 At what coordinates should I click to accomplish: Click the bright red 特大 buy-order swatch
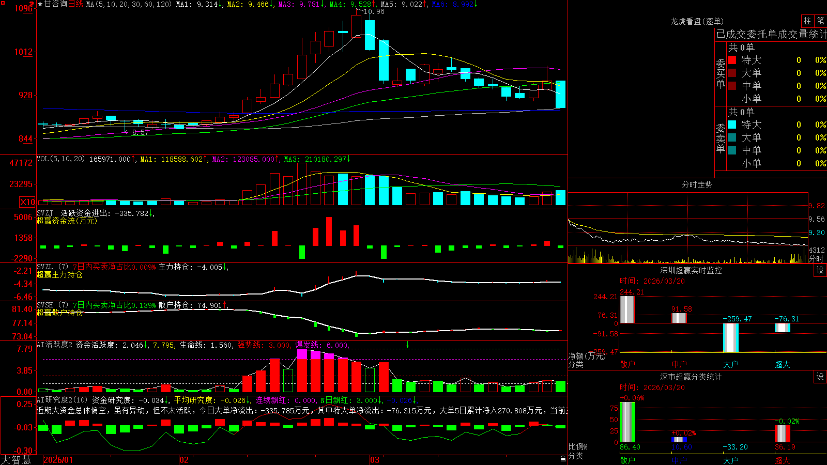(732, 60)
